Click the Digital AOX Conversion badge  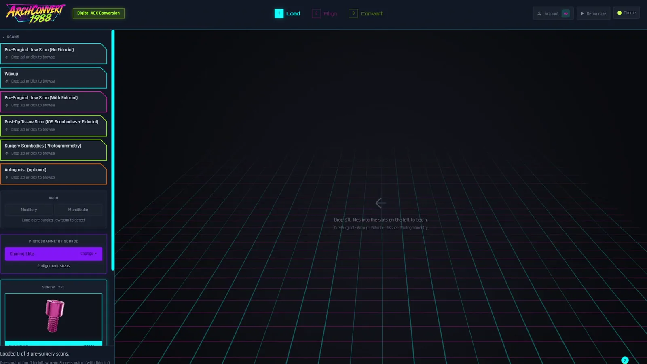[99, 13]
